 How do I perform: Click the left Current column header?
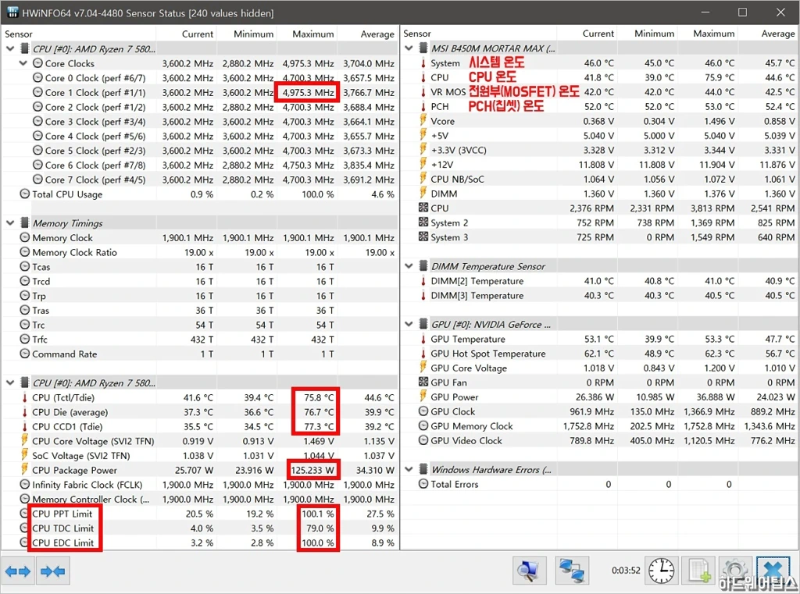pos(186,34)
